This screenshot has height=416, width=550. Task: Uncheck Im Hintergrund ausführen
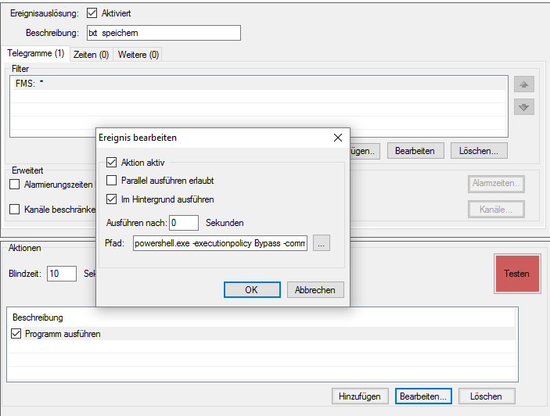[111, 199]
